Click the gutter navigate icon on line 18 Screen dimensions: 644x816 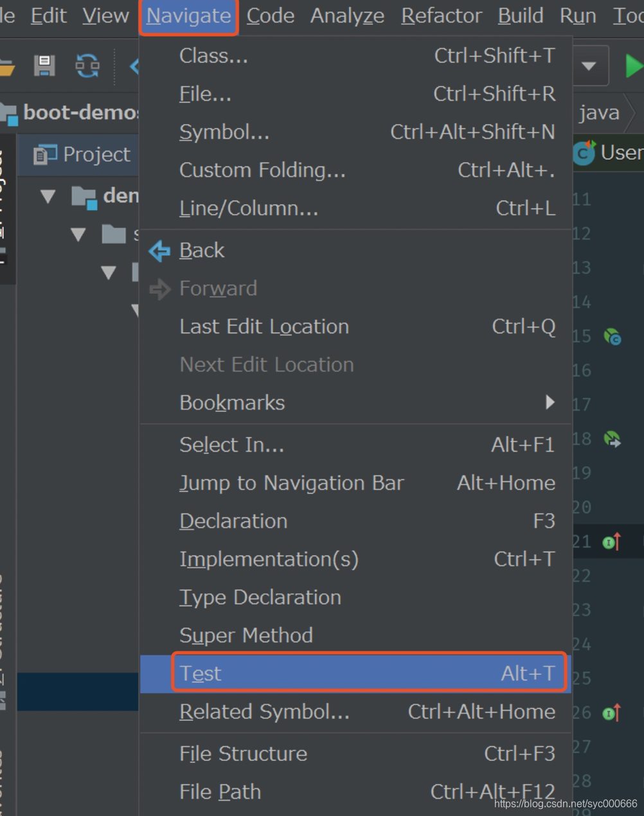(x=613, y=439)
